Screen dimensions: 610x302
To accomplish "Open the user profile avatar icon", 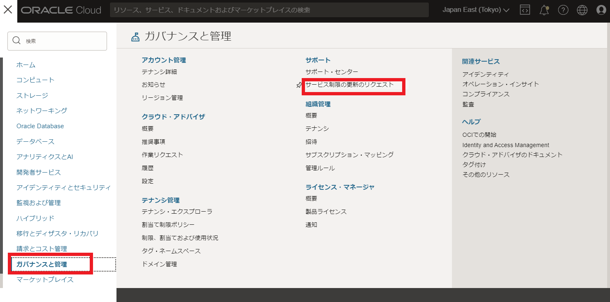I will click(601, 10).
